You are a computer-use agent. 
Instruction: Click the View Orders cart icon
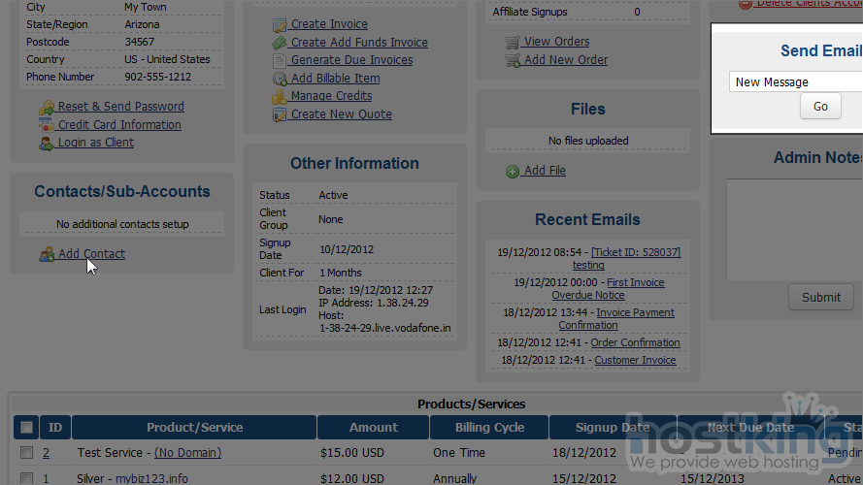click(x=513, y=43)
